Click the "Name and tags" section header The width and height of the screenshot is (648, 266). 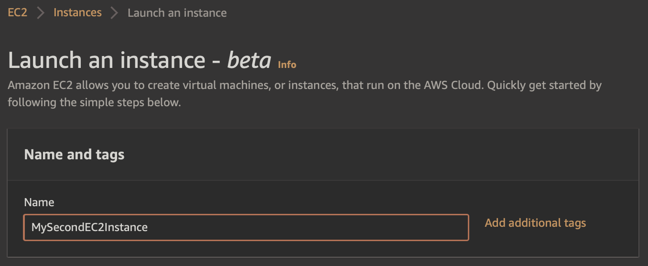coord(74,155)
